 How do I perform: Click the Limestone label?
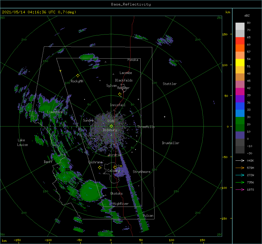(x=55, y=112)
